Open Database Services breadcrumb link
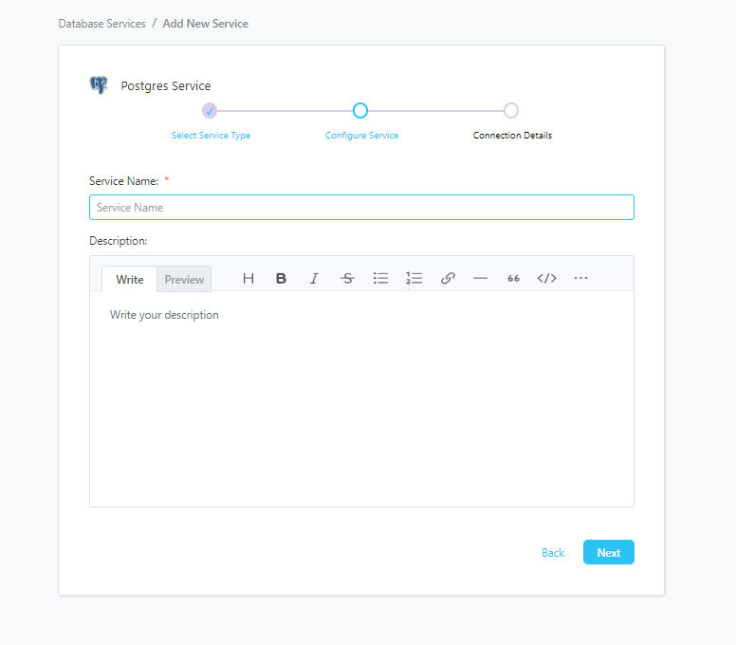Viewport: 736px width, 645px height. tap(101, 24)
